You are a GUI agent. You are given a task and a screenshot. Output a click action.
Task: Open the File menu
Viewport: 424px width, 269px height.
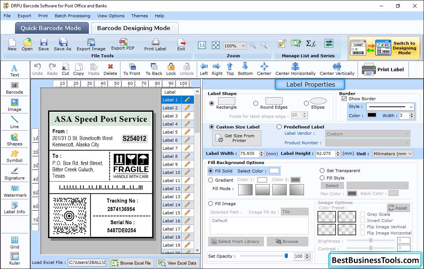click(7, 16)
